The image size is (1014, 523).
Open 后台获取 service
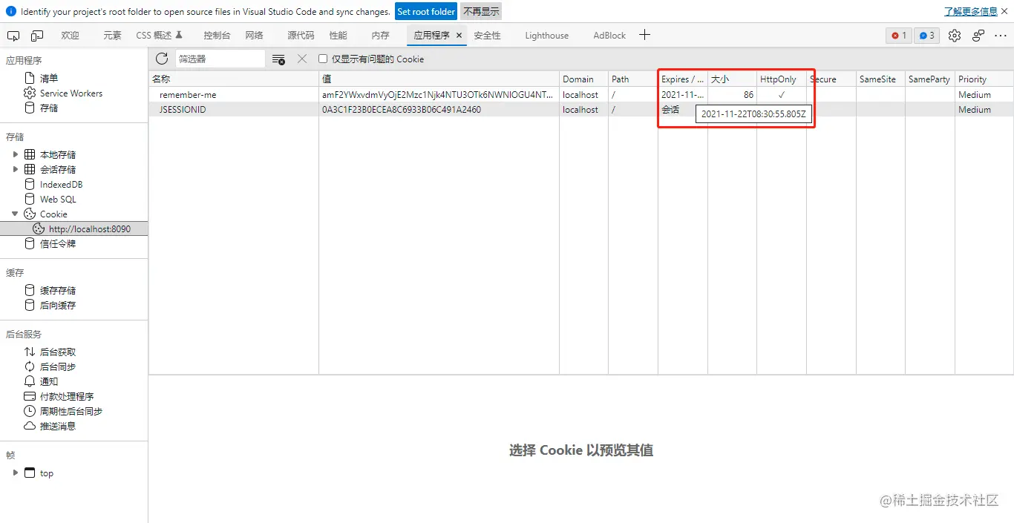[58, 352]
